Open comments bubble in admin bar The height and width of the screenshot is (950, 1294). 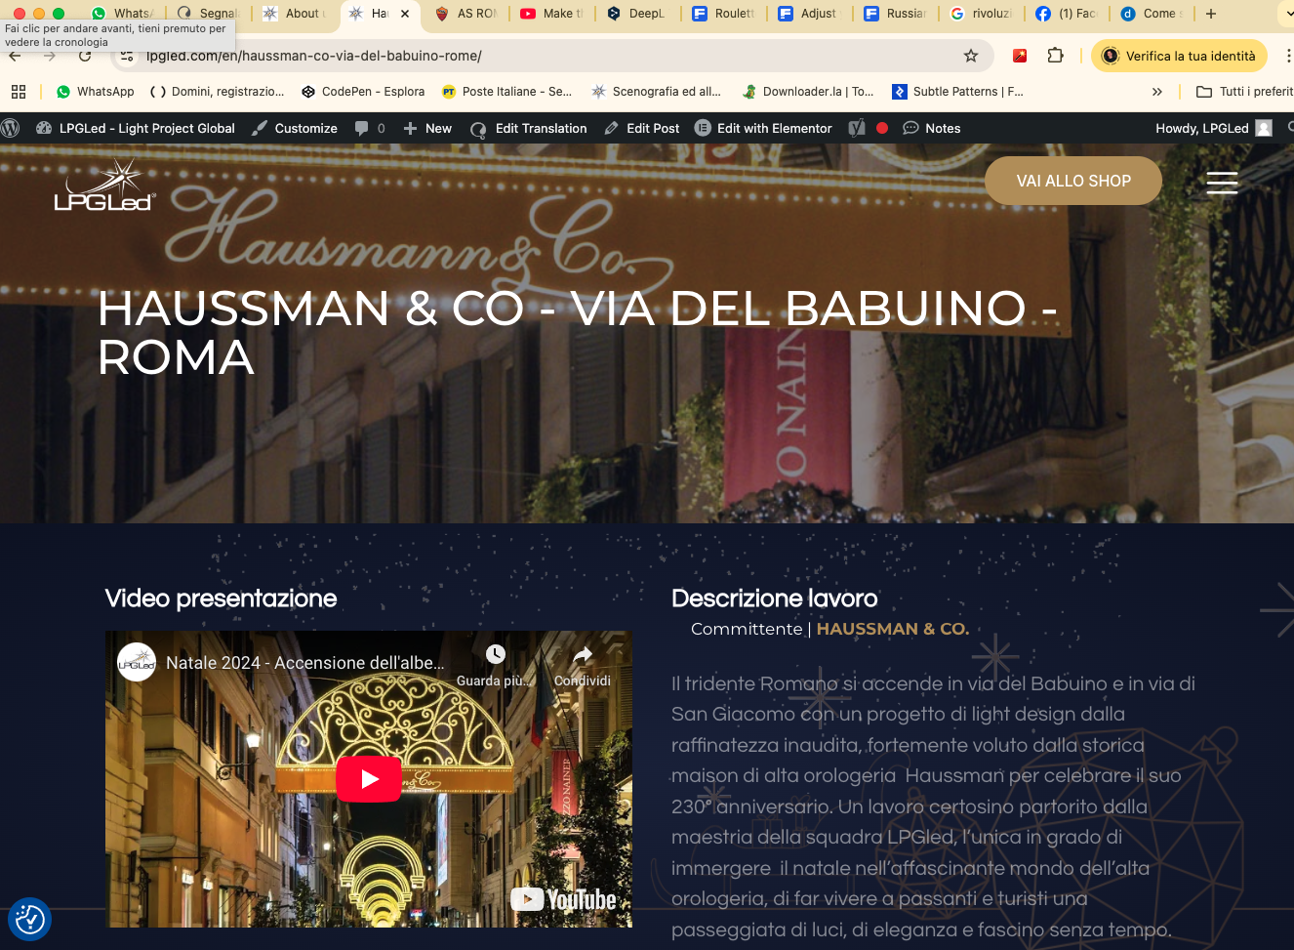pyautogui.click(x=370, y=128)
